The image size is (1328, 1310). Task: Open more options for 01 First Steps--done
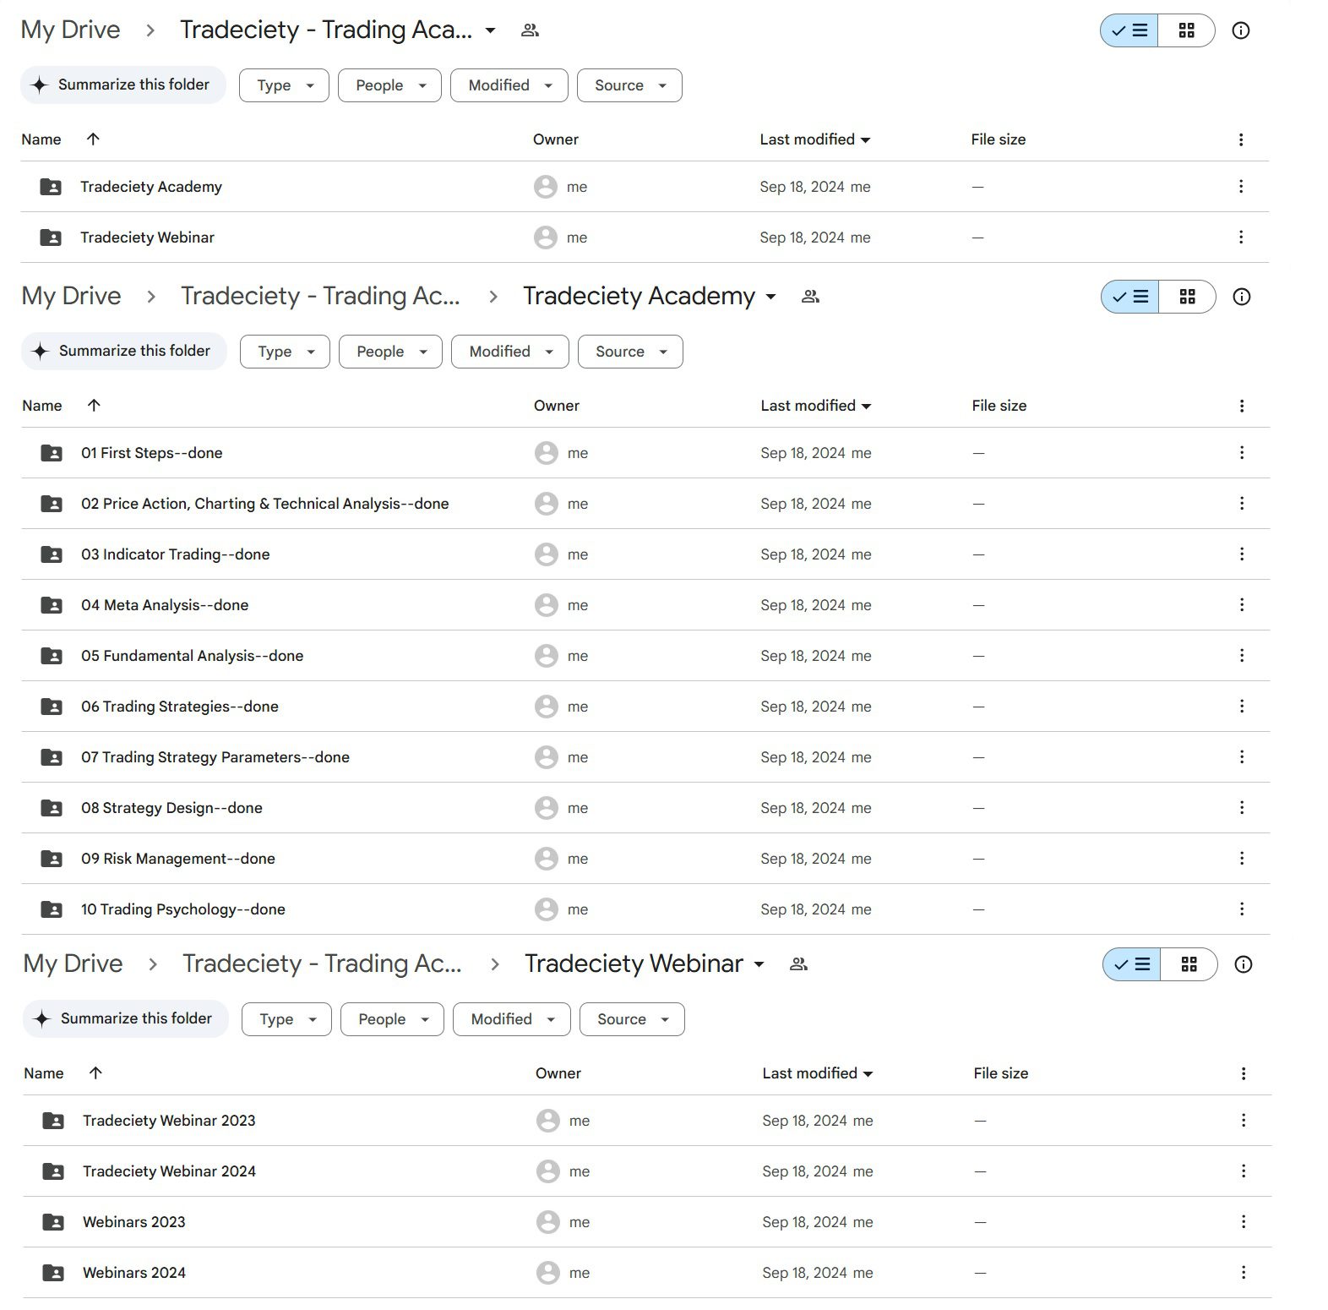tap(1241, 453)
